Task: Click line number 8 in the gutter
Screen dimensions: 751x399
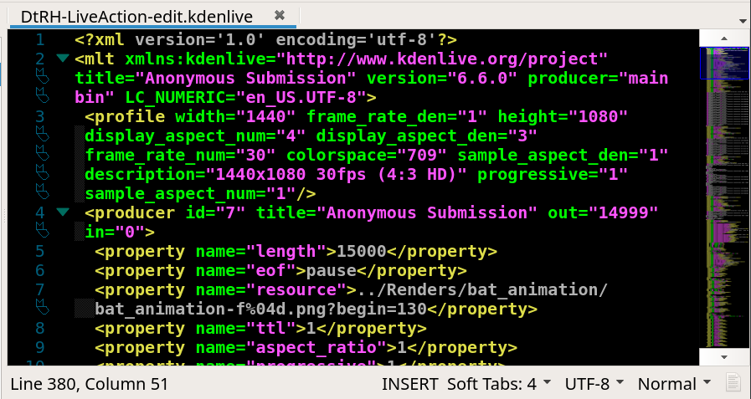Action: click(x=39, y=328)
